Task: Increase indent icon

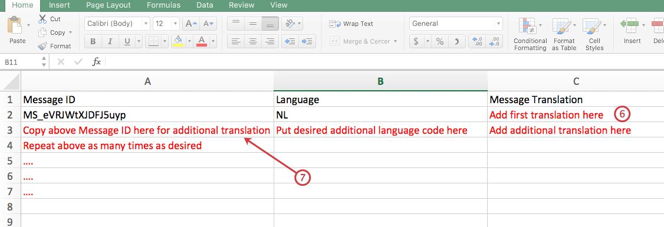Action: (307, 41)
